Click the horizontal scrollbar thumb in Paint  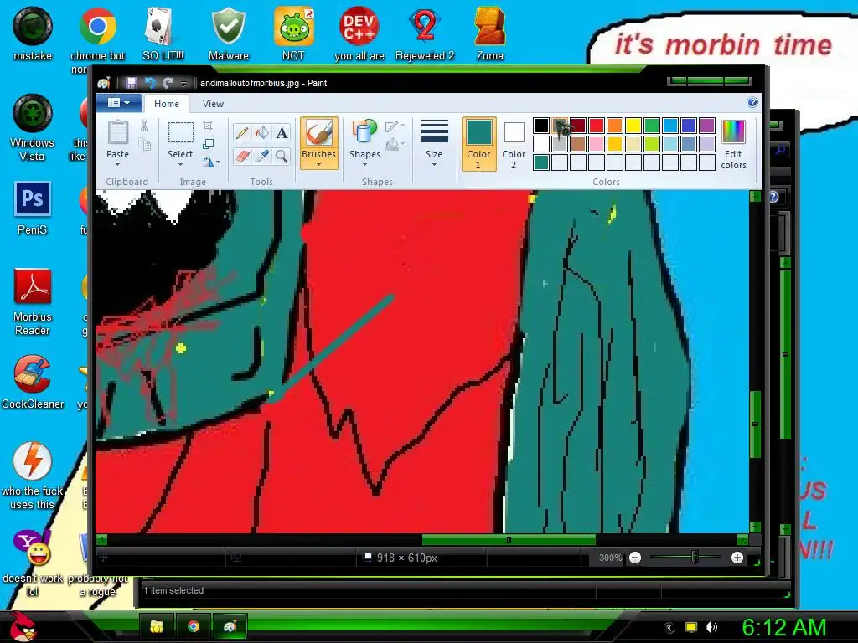coord(509,540)
